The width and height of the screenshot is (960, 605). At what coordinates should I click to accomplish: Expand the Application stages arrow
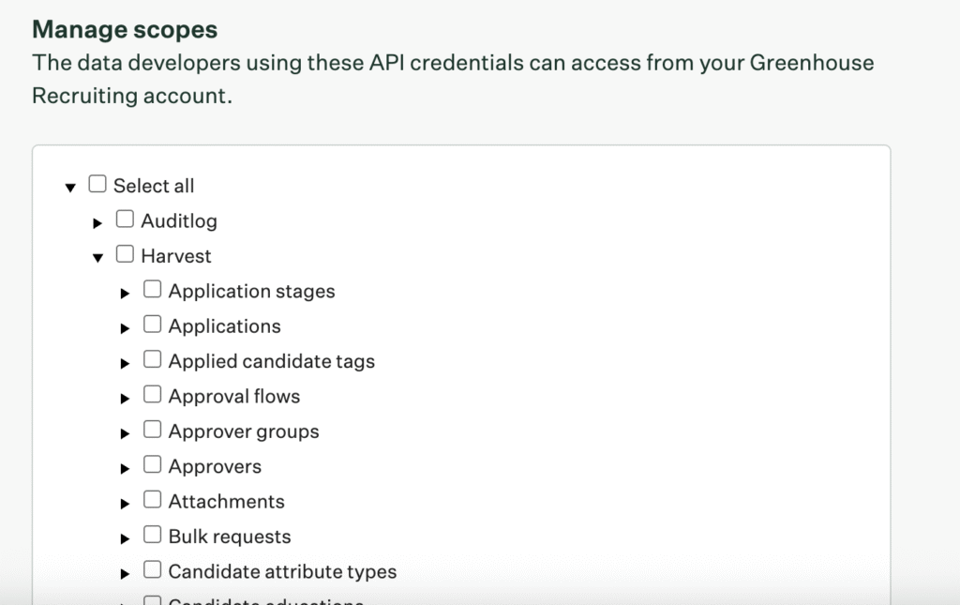(x=125, y=294)
